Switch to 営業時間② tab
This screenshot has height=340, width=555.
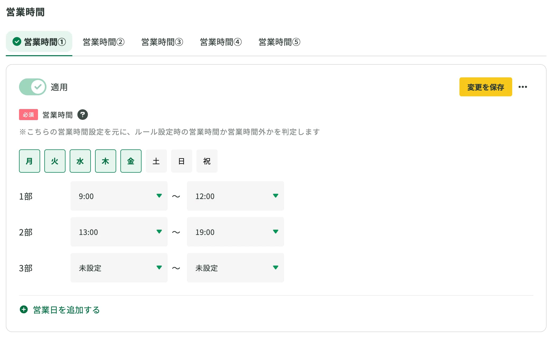(104, 42)
